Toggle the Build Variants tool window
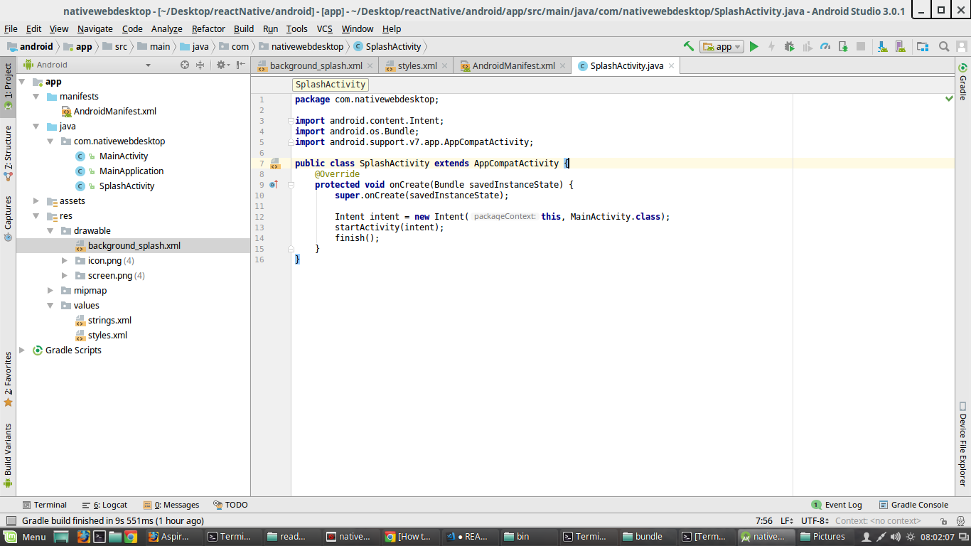 point(8,455)
